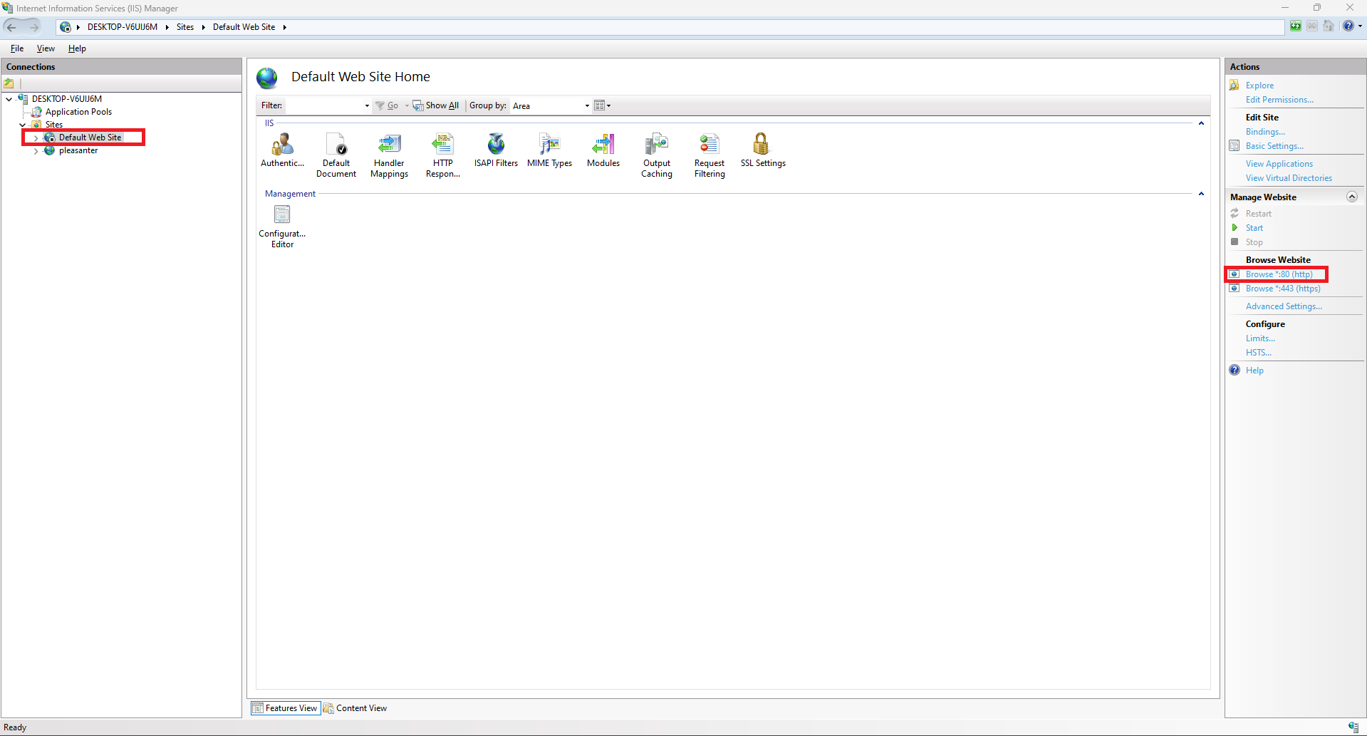1367x736 pixels.
Task: Open the Authentication feature icon
Action: pyautogui.click(x=282, y=145)
